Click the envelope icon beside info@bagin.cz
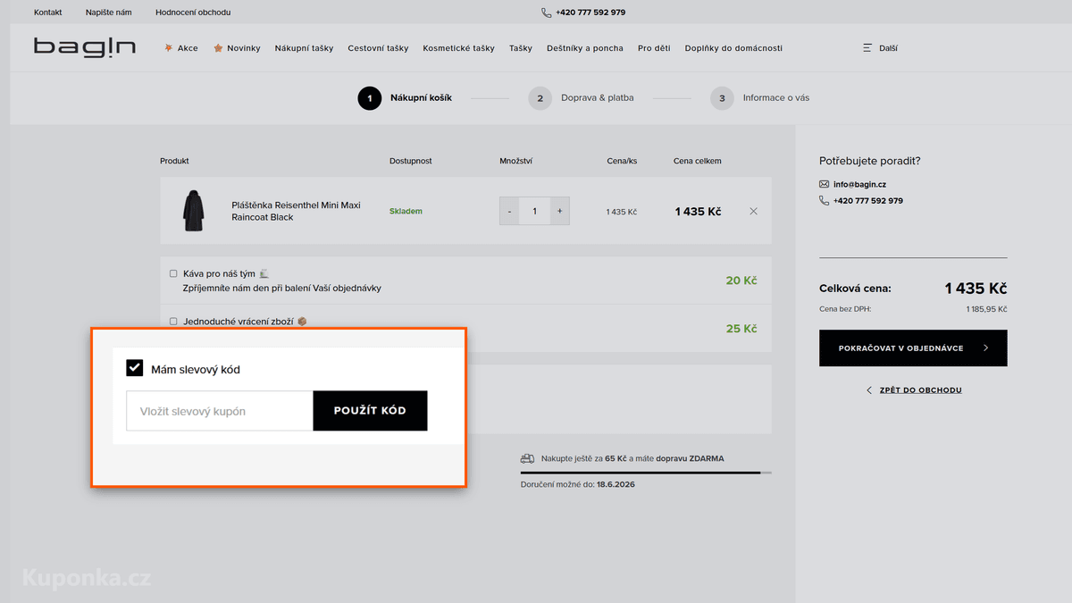This screenshot has width=1072, height=603. click(824, 184)
